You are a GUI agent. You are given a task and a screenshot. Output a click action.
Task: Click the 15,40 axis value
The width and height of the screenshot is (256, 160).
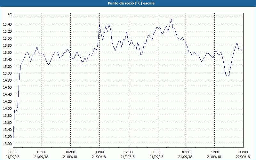[7, 59]
